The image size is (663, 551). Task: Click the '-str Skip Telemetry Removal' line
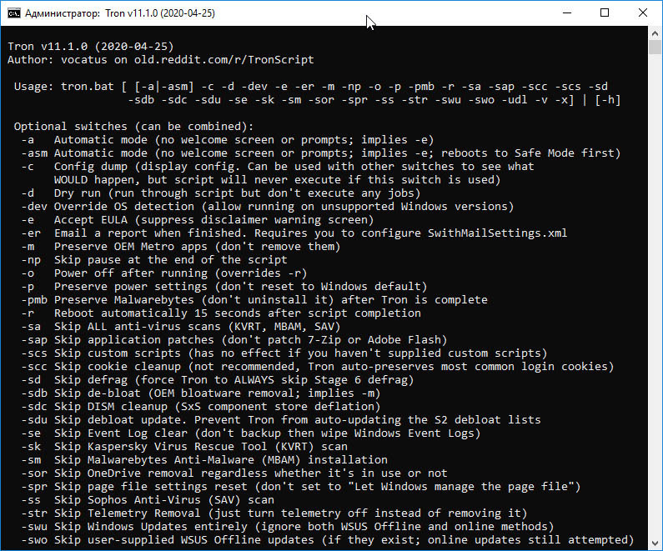[x=274, y=513]
